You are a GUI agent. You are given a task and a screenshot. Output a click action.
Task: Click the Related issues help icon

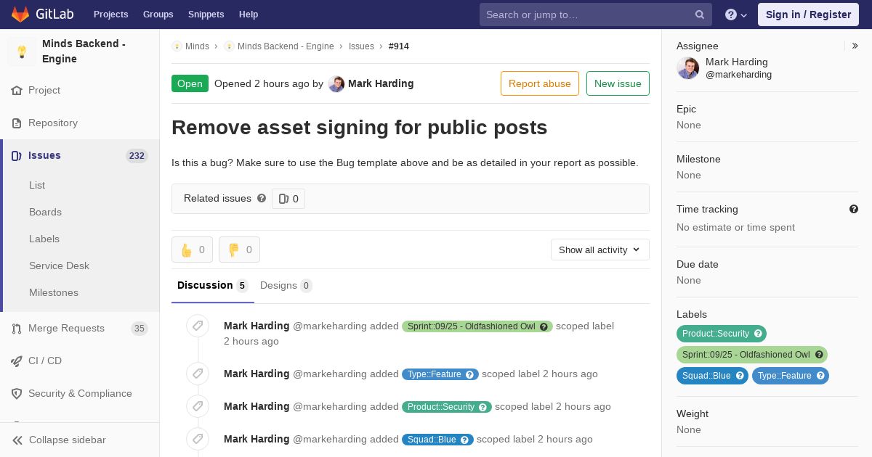tap(262, 198)
